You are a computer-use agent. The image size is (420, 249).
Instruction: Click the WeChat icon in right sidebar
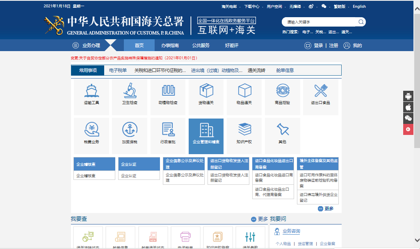[x=408, y=118]
